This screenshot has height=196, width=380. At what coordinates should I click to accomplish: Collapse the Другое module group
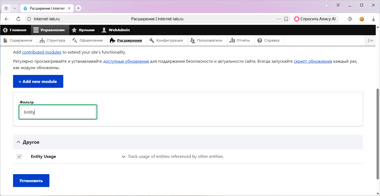pos(18,142)
